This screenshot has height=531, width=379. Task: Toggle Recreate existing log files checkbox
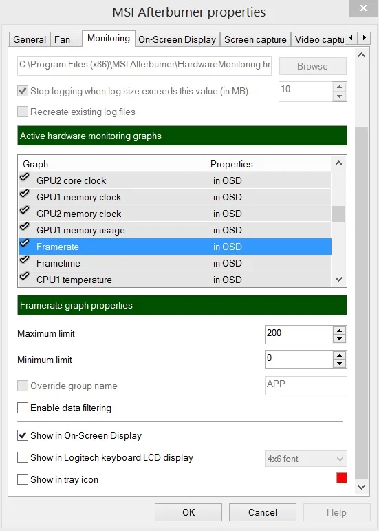point(23,112)
